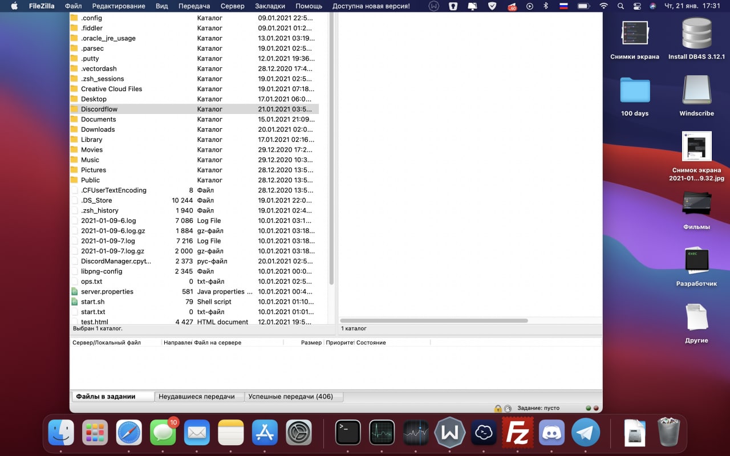Select the '.zsh_history' file row

click(194, 210)
